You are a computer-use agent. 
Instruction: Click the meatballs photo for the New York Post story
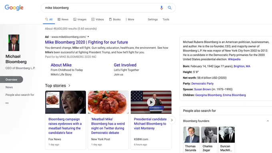pos(108,102)
